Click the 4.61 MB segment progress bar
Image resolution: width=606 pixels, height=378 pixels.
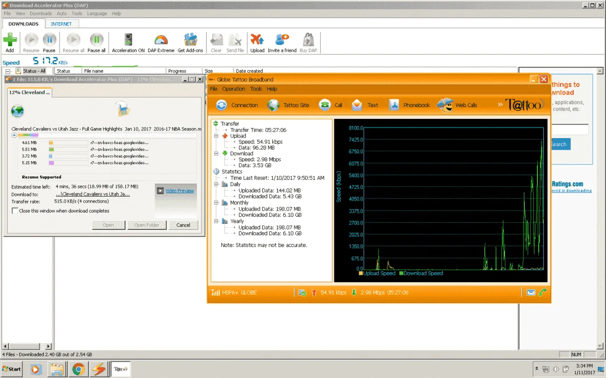tap(68, 143)
